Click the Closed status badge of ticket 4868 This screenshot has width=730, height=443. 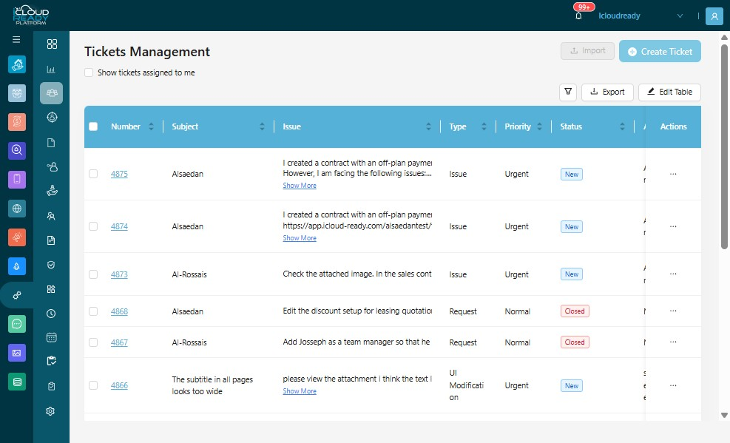(x=575, y=311)
